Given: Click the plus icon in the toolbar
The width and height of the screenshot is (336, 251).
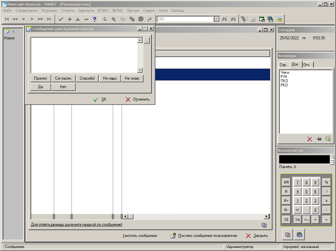Looking at the screenshot, I should (69, 19).
